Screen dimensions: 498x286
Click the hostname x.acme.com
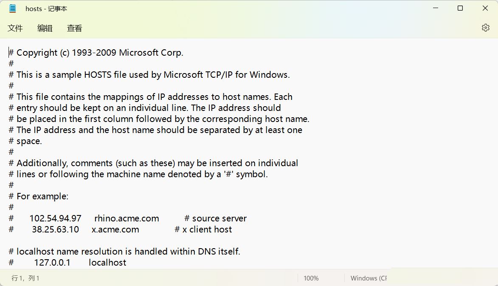115,229
